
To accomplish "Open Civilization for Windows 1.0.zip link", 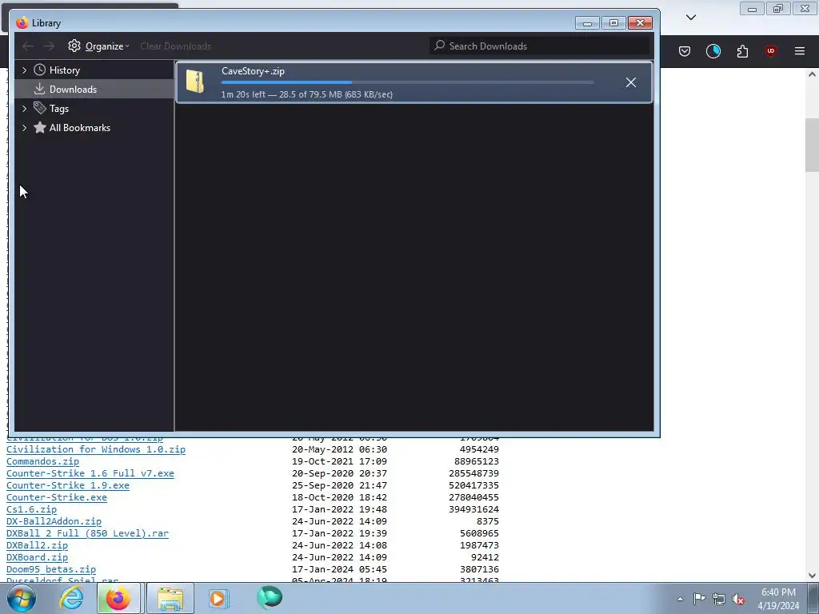I will click(96, 449).
